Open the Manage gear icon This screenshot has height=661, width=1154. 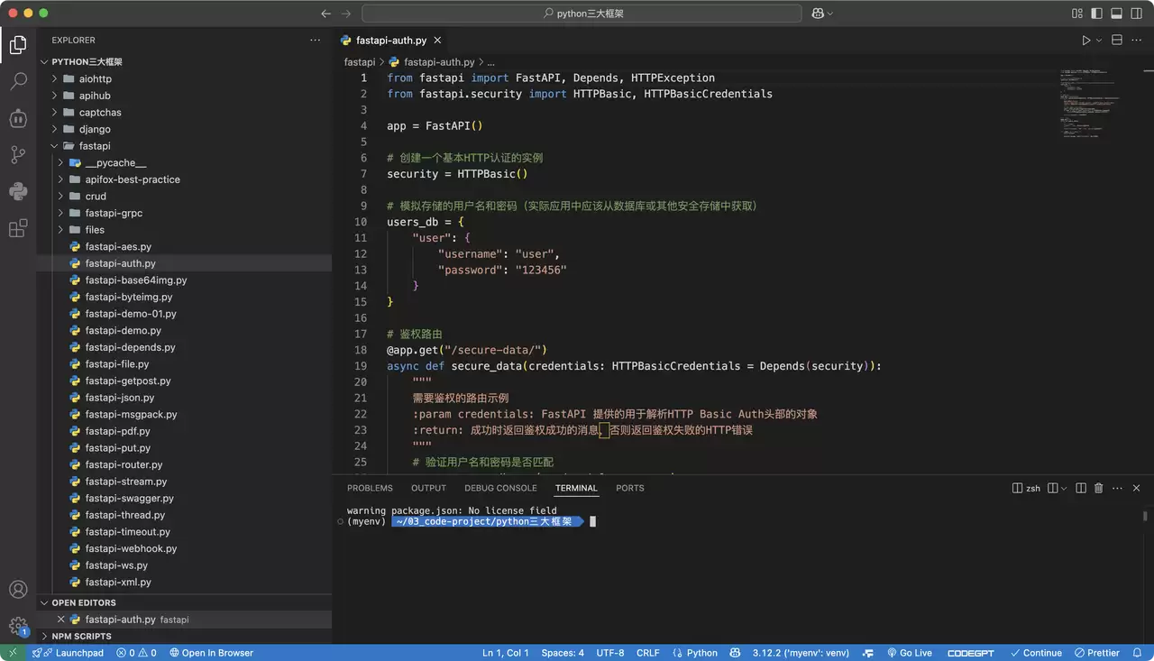click(18, 626)
